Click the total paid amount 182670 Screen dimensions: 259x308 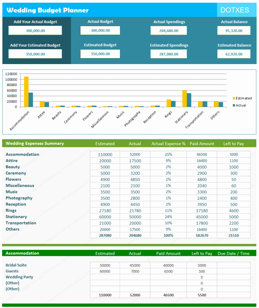[x=202, y=235]
